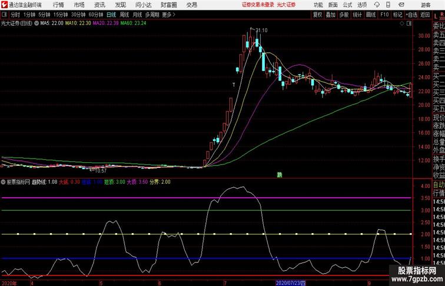Open the 问小达 menu
This screenshot has height=286, width=445.
[143, 5]
